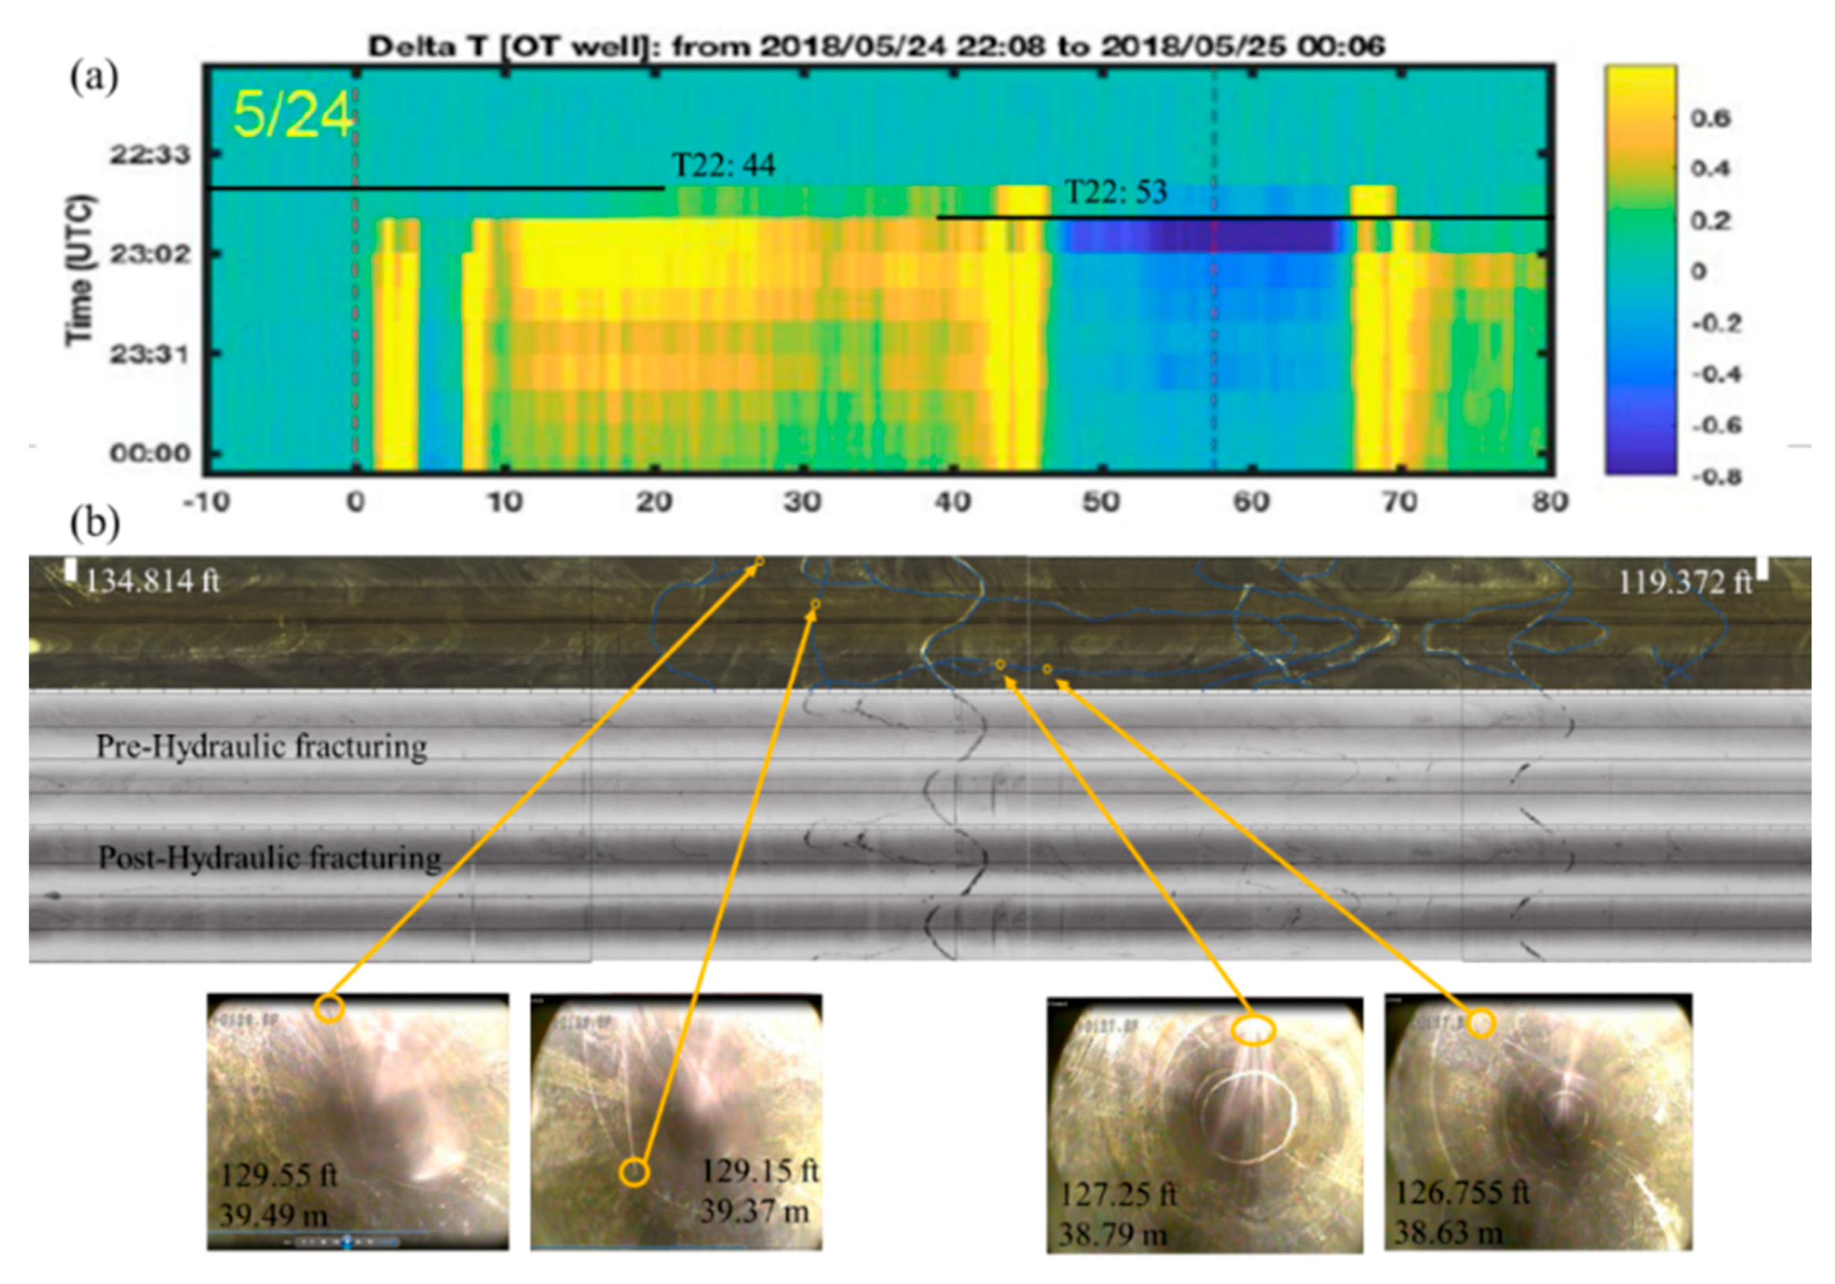Click the T22: 44 time label
This screenshot has height=1284, width=1835.
[723, 165]
